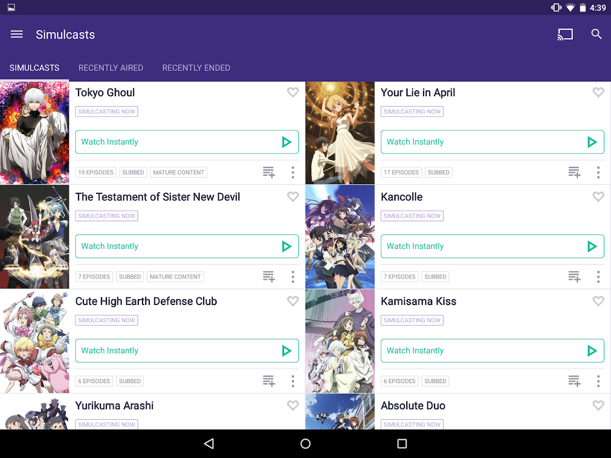Open Kamisama Kiss overflow menu

(598, 381)
